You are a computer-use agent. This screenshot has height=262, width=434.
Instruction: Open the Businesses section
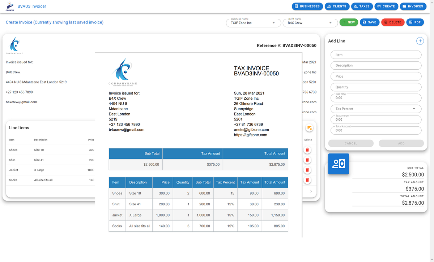click(307, 6)
